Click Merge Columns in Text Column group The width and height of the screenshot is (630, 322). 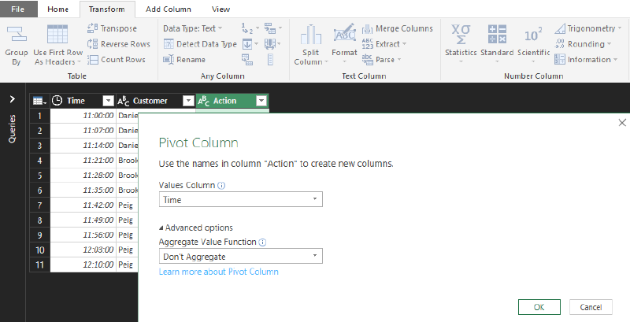click(398, 28)
